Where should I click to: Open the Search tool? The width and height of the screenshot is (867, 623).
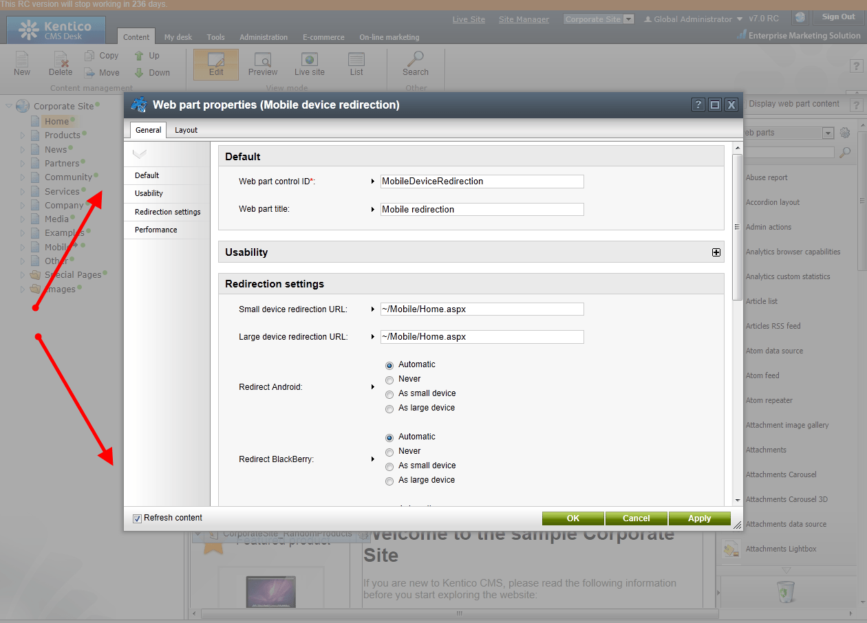(416, 64)
